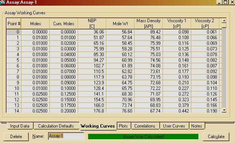Click Mass Density cell 74.56

point(149,60)
